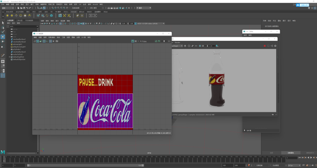Click the refresh render icon in Arnold RenderView
Viewport: 317px width, 168px height.
click(x=268, y=46)
